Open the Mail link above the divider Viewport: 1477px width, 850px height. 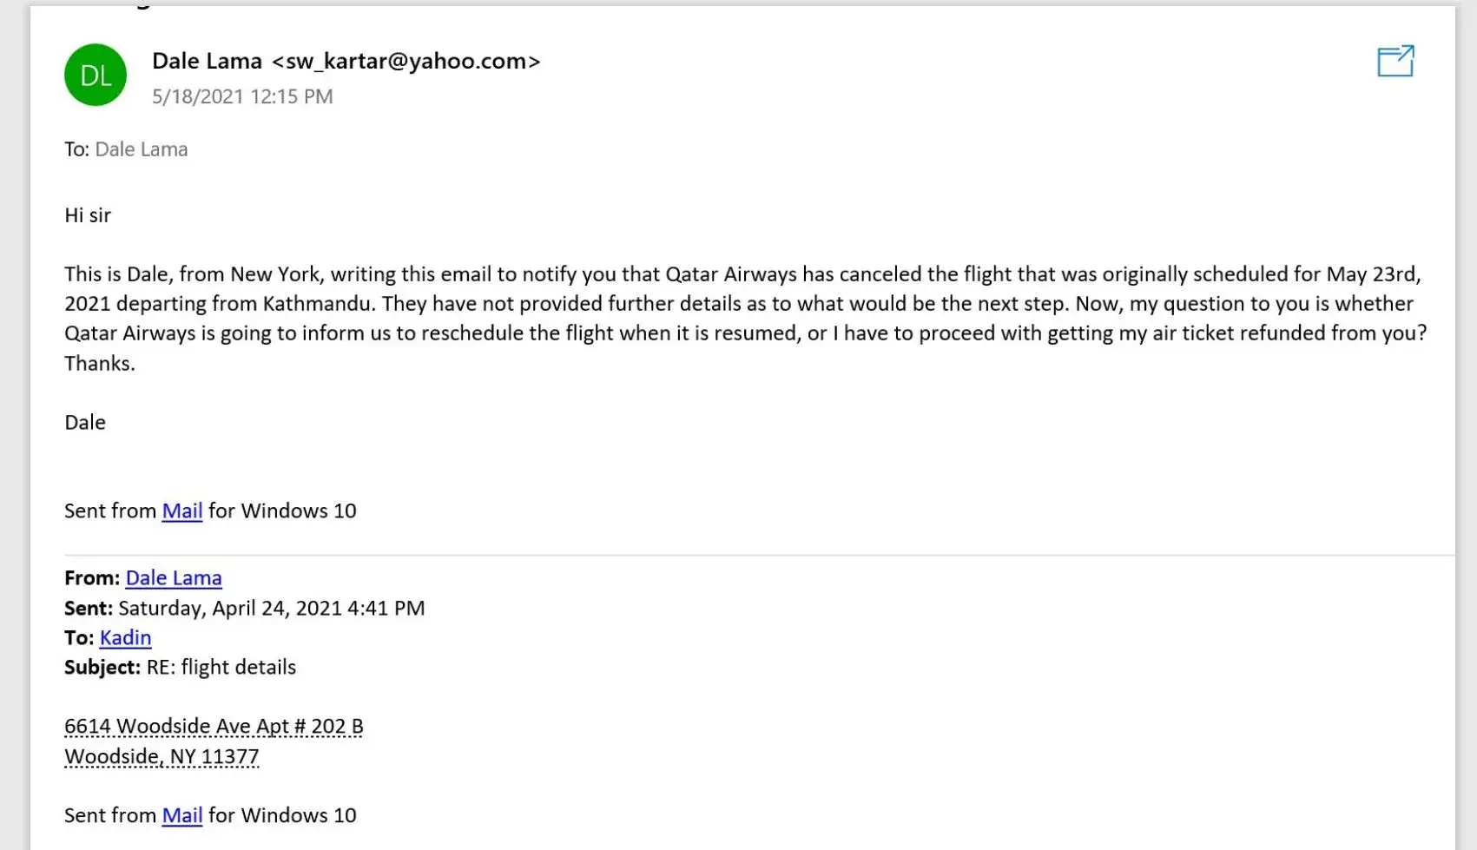(182, 511)
